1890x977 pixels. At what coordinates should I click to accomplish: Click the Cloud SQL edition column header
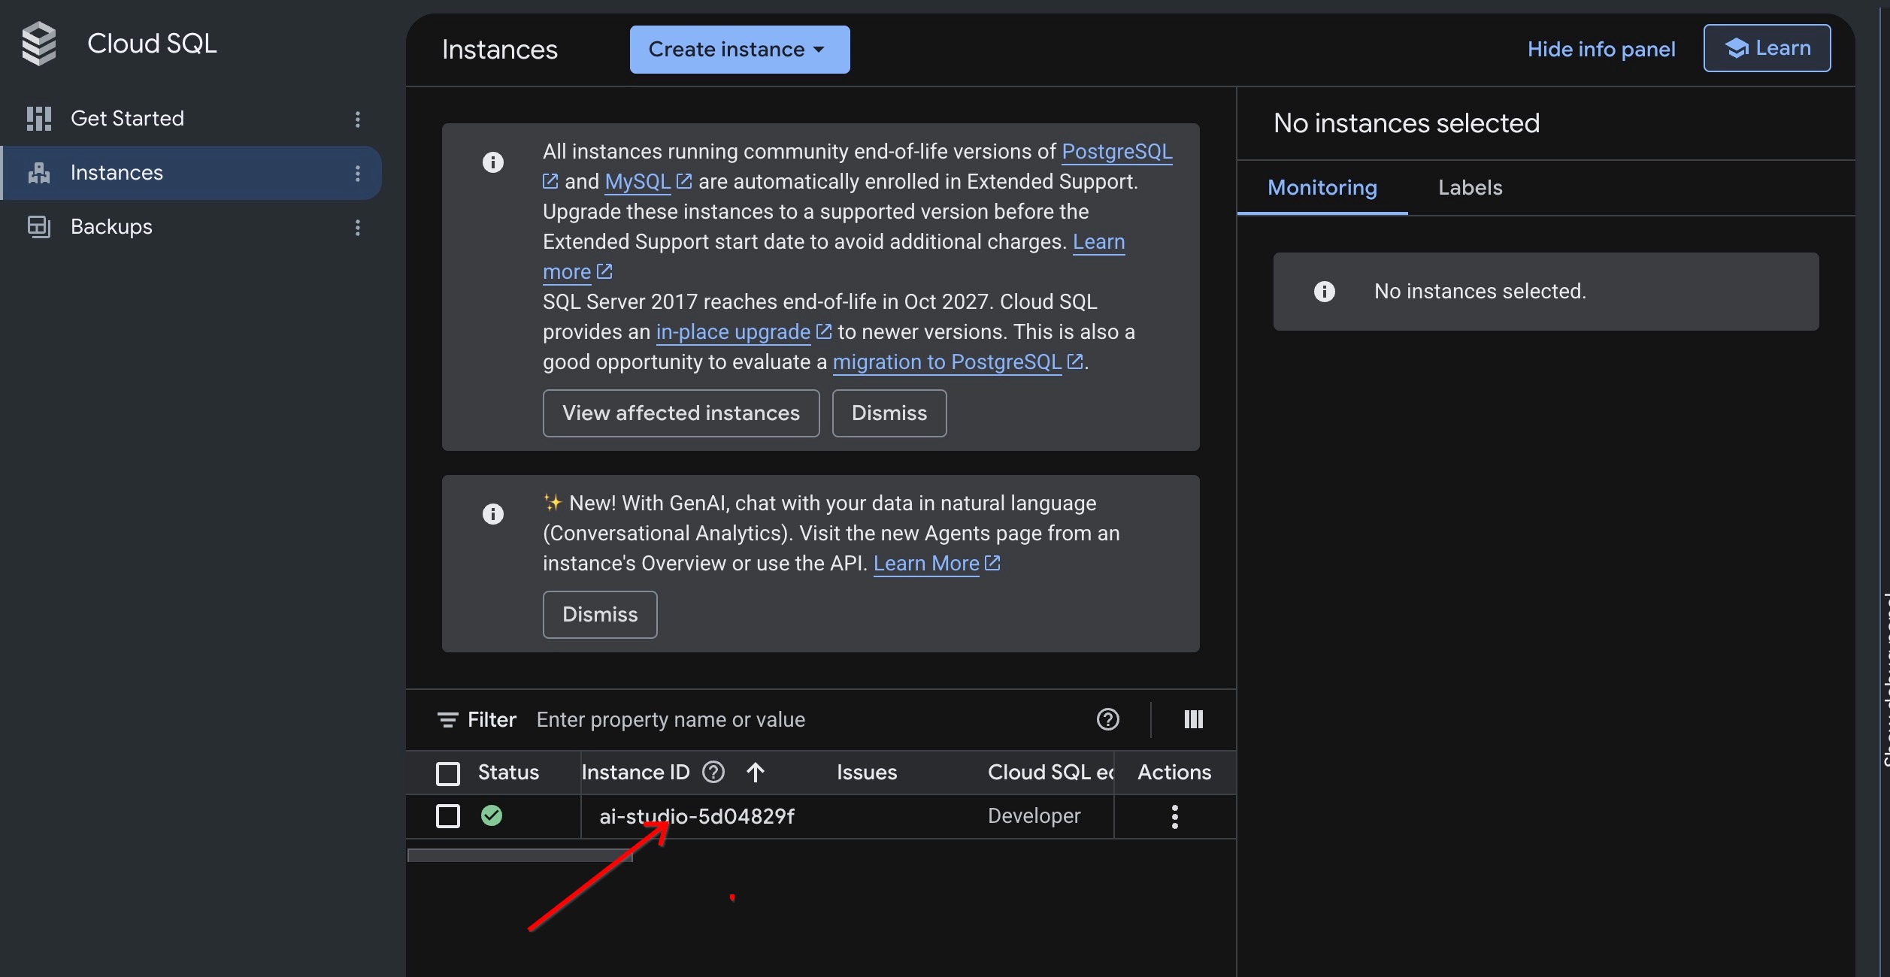1050,773
